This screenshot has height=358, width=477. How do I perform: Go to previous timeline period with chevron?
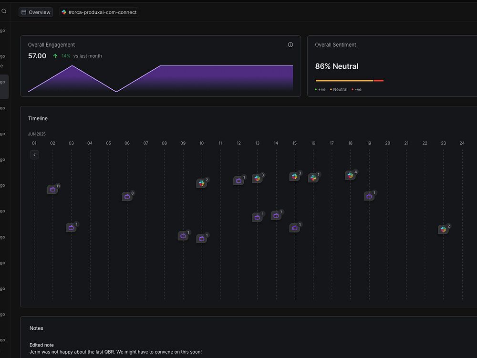coord(34,155)
